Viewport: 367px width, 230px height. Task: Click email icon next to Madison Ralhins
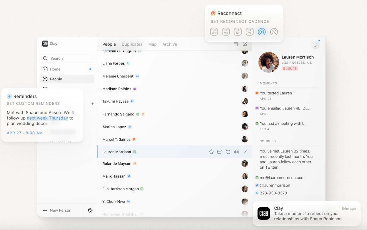click(135, 89)
